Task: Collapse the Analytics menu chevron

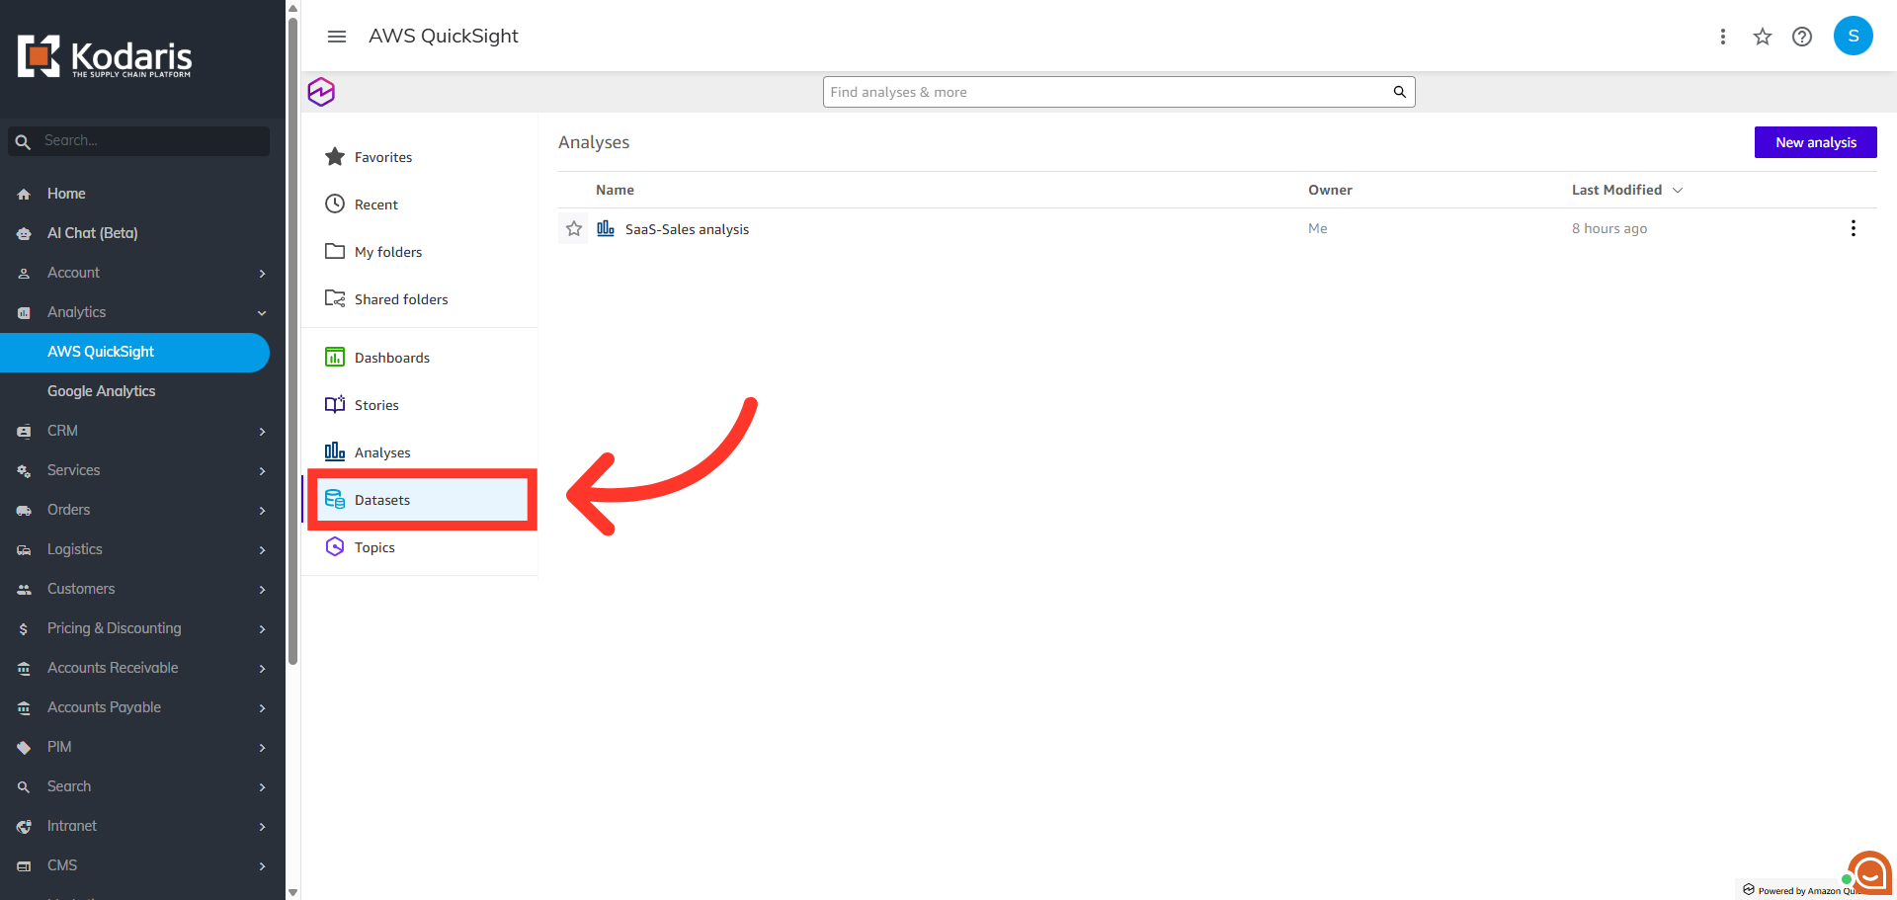Action: (x=262, y=313)
